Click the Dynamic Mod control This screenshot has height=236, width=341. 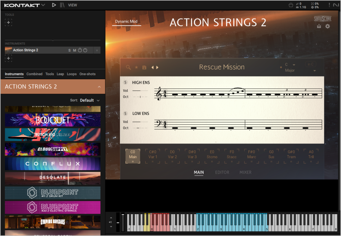coord(127,22)
